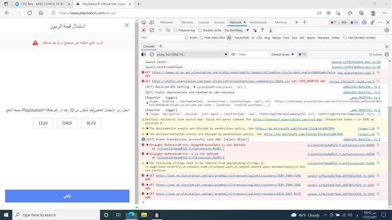Switch to the DevTools Console tab

(204, 22)
